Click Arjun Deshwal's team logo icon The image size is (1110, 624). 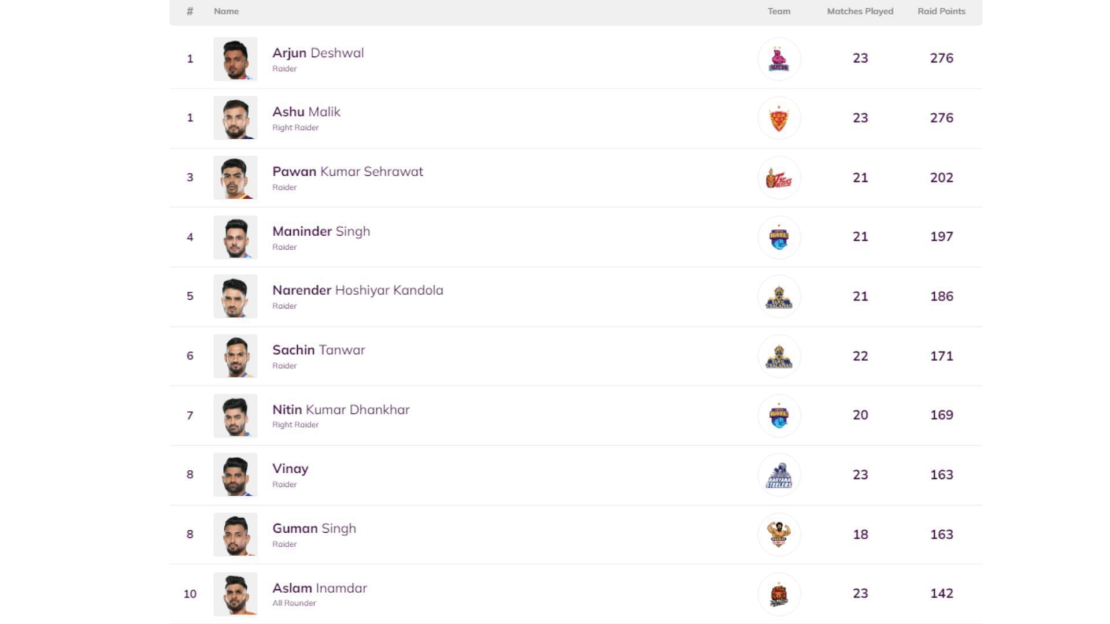pyautogui.click(x=779, y=59)
